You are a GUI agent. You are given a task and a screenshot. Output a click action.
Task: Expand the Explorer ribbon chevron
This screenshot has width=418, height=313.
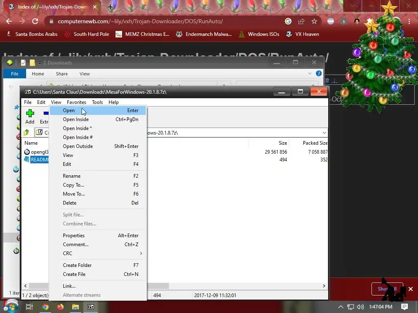pyautogui.click(x=309, y=73)
